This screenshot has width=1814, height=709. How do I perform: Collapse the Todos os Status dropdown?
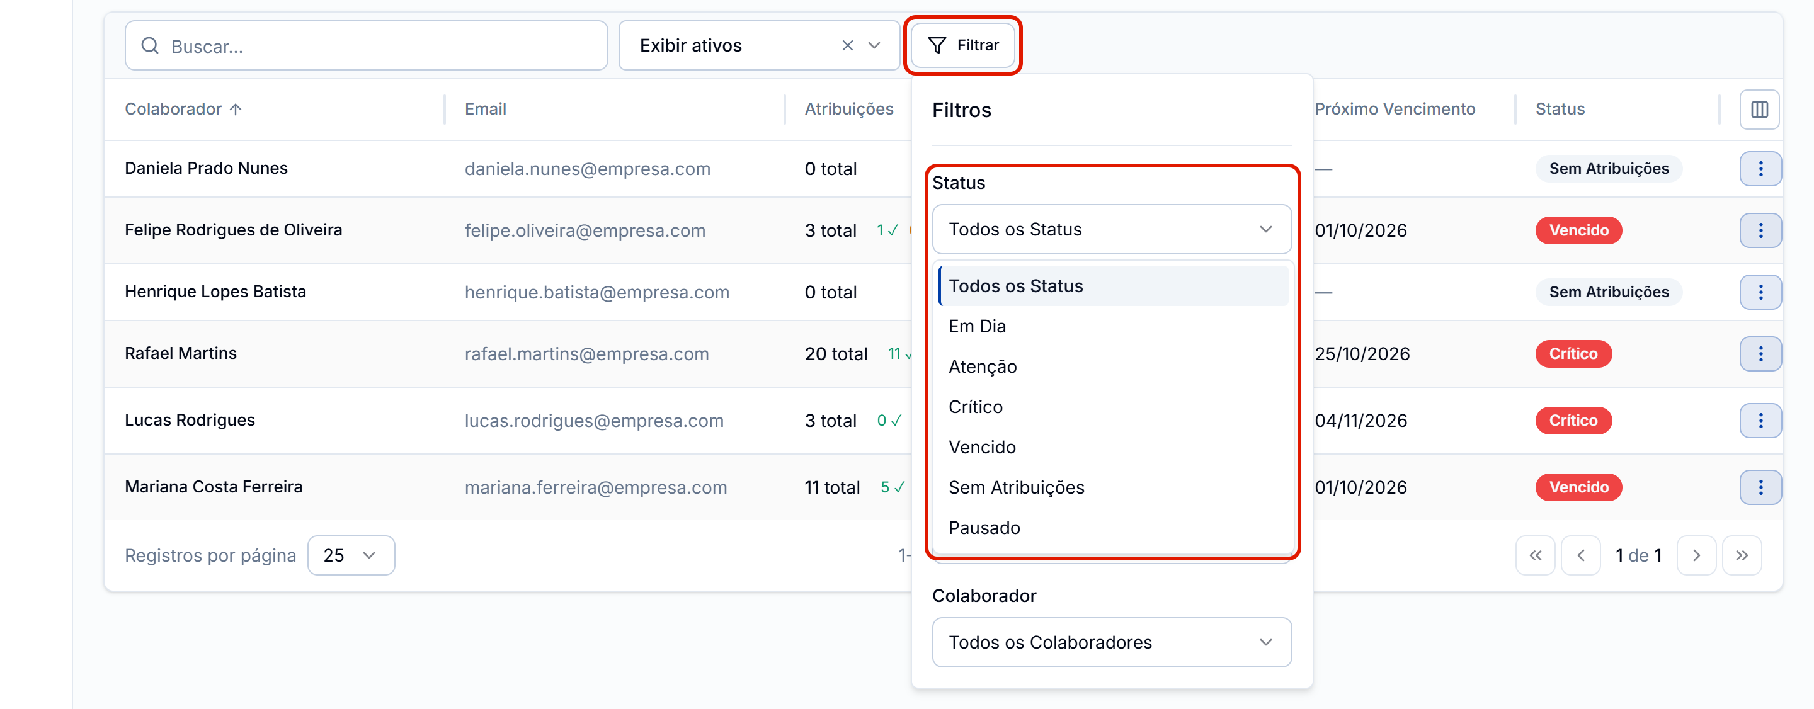tap(1112, 230)
